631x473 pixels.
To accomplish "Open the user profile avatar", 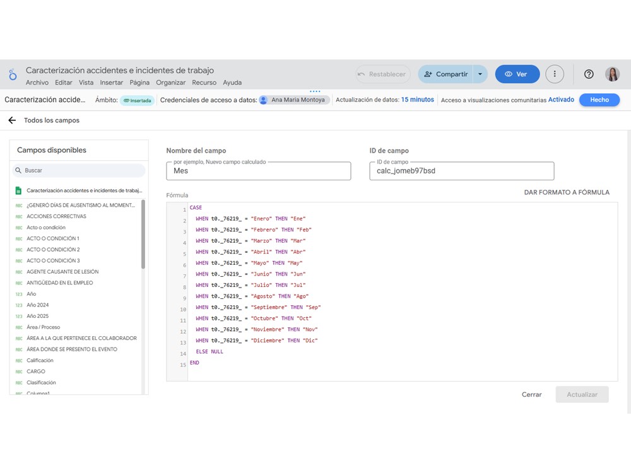I will [x=612, y=74].
